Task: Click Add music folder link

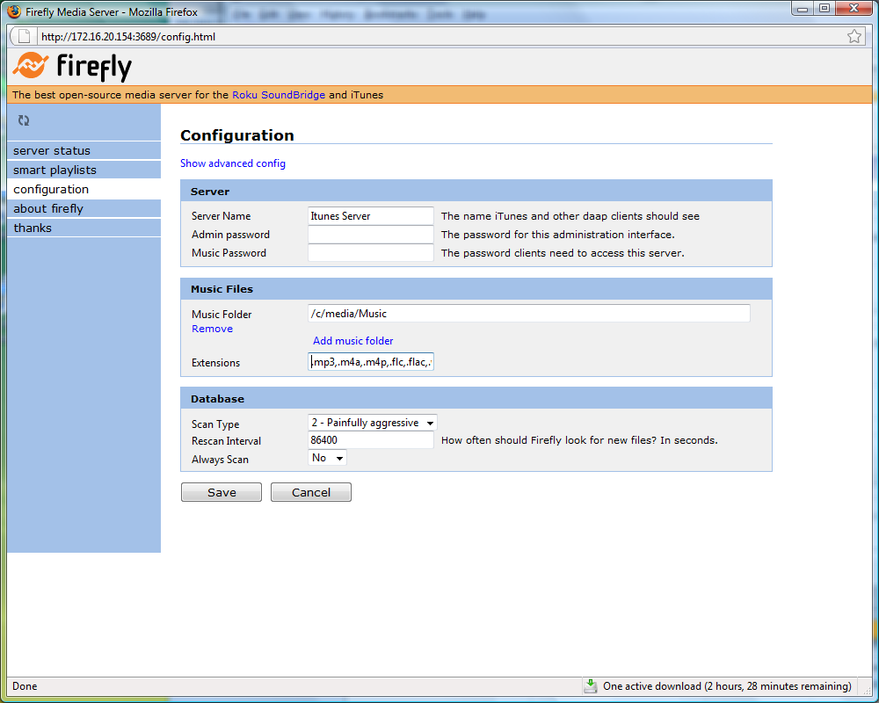Action: [x=352, y=341]
